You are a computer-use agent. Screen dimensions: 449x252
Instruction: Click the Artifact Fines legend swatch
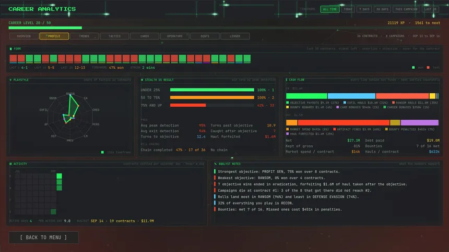(x=335, y=129)
